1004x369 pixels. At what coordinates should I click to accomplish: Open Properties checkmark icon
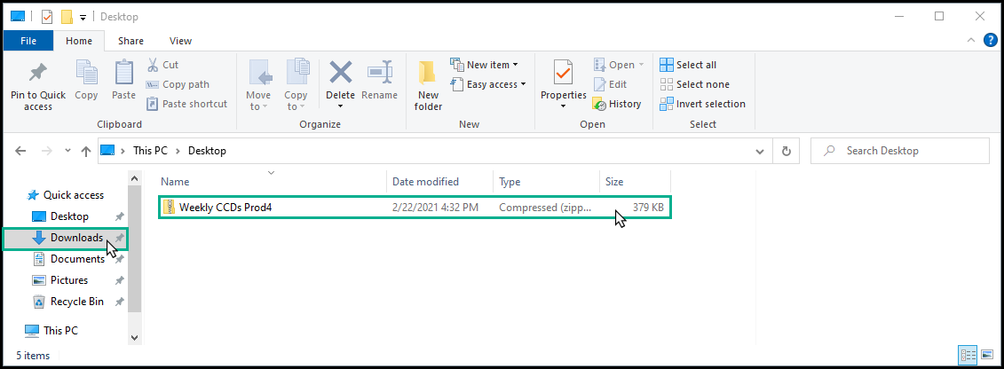coord(564,73)
